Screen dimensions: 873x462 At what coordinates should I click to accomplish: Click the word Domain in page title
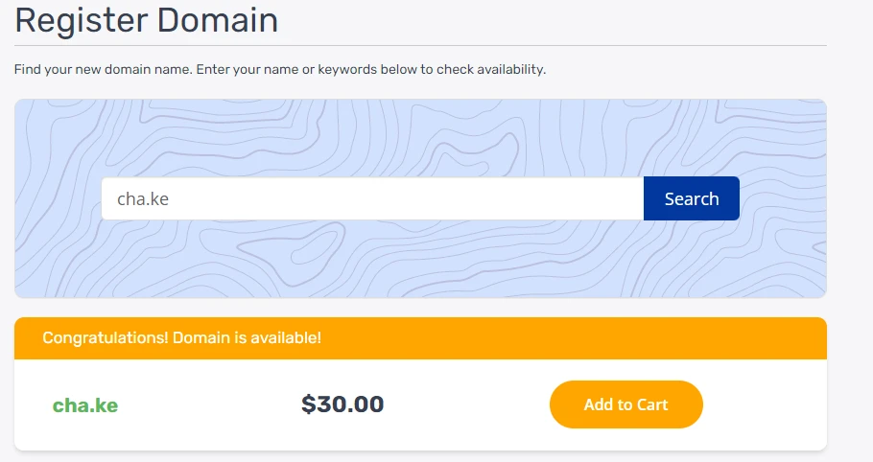(218, 20)
